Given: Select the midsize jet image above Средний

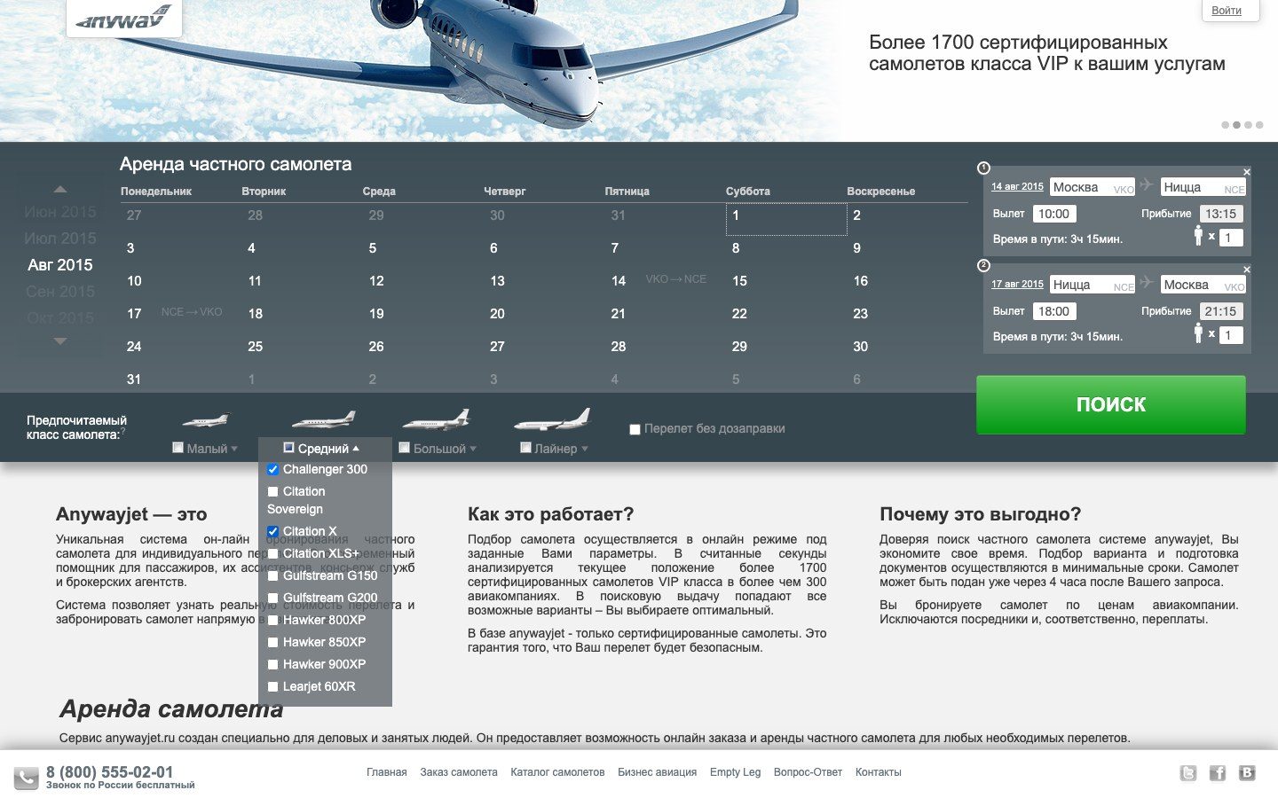Looking at the screenshot, I should coord(324,419).
